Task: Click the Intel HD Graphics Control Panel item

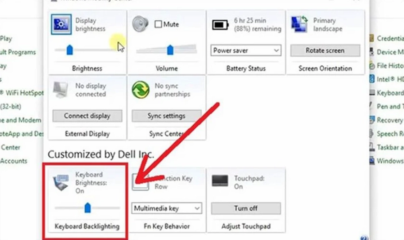Action: tap(390, 79)
